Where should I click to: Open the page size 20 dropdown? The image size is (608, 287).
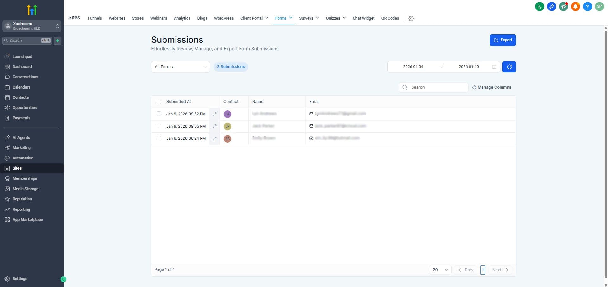pos(440,270)
